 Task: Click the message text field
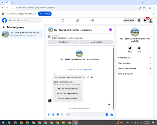[85, 115]
